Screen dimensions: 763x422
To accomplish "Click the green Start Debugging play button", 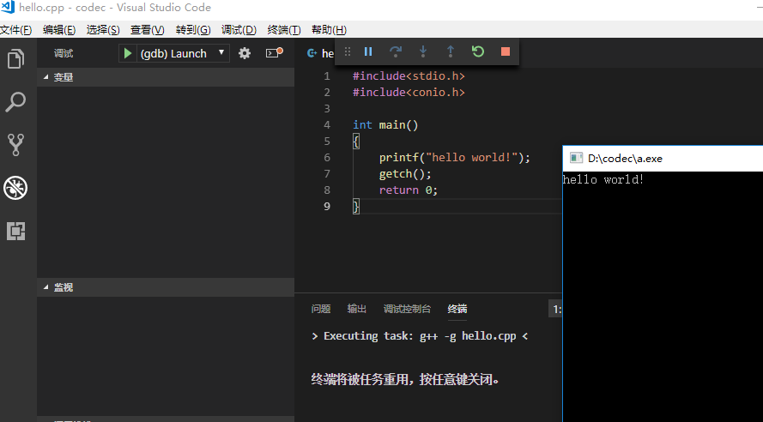I will pos(128,53).
